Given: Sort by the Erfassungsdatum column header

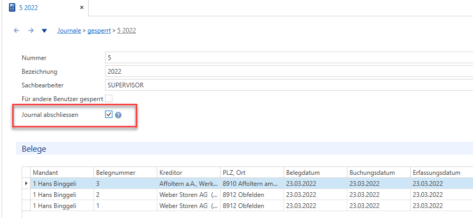Looking at the screenshot, I should [x=442, y=173].
